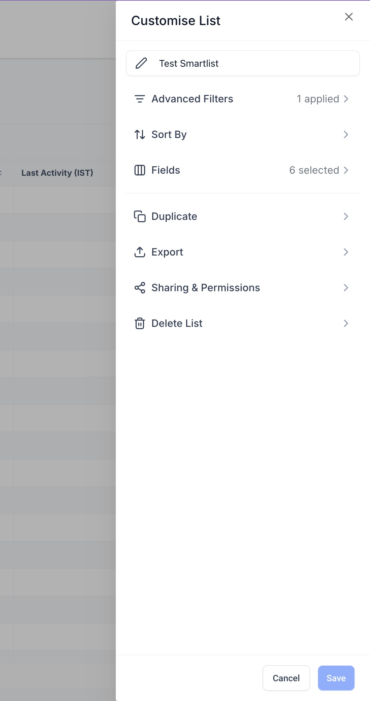Click the Sort By arrows icon
Viewport: 370px width, 701px height.
(x=140, y=134)
